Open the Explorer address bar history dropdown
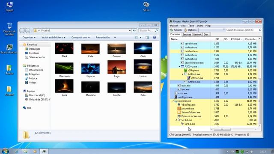The width and height of the screenshot is (274, 154). [x=130, y=30]
